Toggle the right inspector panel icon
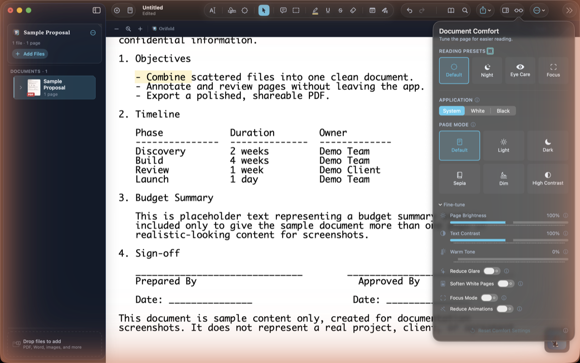This screenshot has height=363, width=580. pyautogui.click(x=506, y=10)
